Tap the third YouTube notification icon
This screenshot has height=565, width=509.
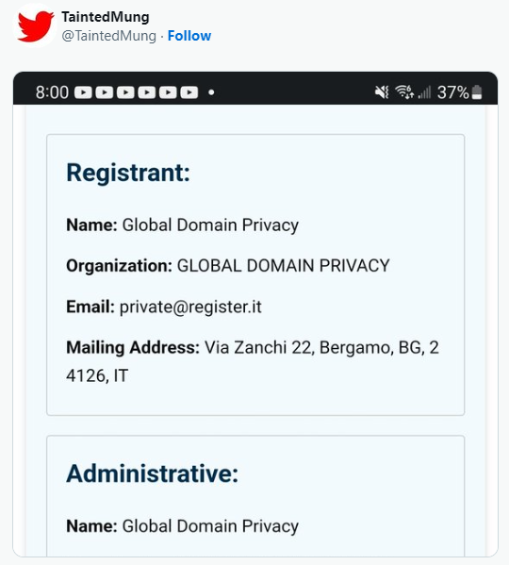[x=125, y=92]
